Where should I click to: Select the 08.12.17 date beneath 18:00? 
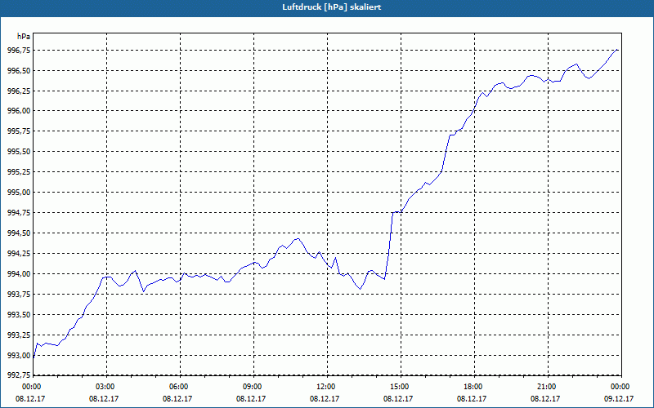coord(472,399)
